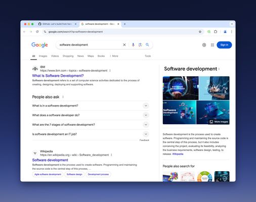This screenshot has width=256, height=202.
Task: Open Google quick settings gear icon
Action: tap(204, 45)
